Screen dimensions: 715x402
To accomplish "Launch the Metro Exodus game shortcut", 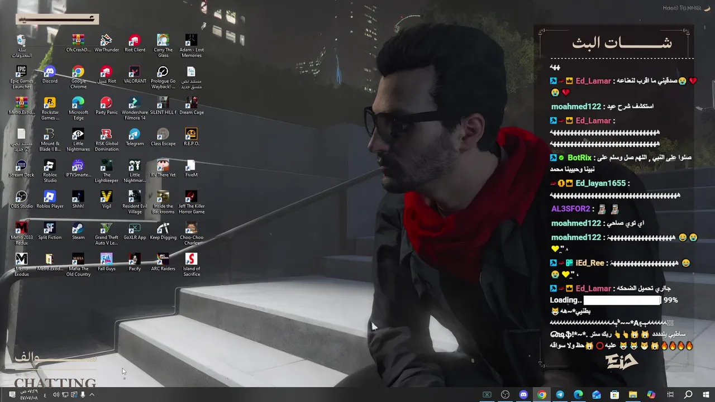I will tap(21, 265).
